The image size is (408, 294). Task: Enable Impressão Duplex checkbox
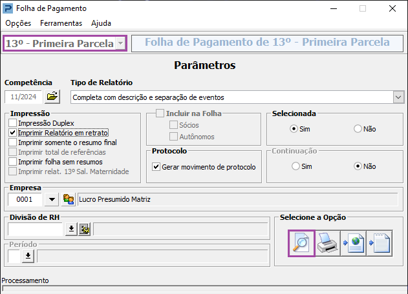[x=12, y=122]
